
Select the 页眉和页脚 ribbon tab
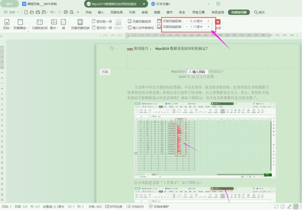(x=239, y=12)
